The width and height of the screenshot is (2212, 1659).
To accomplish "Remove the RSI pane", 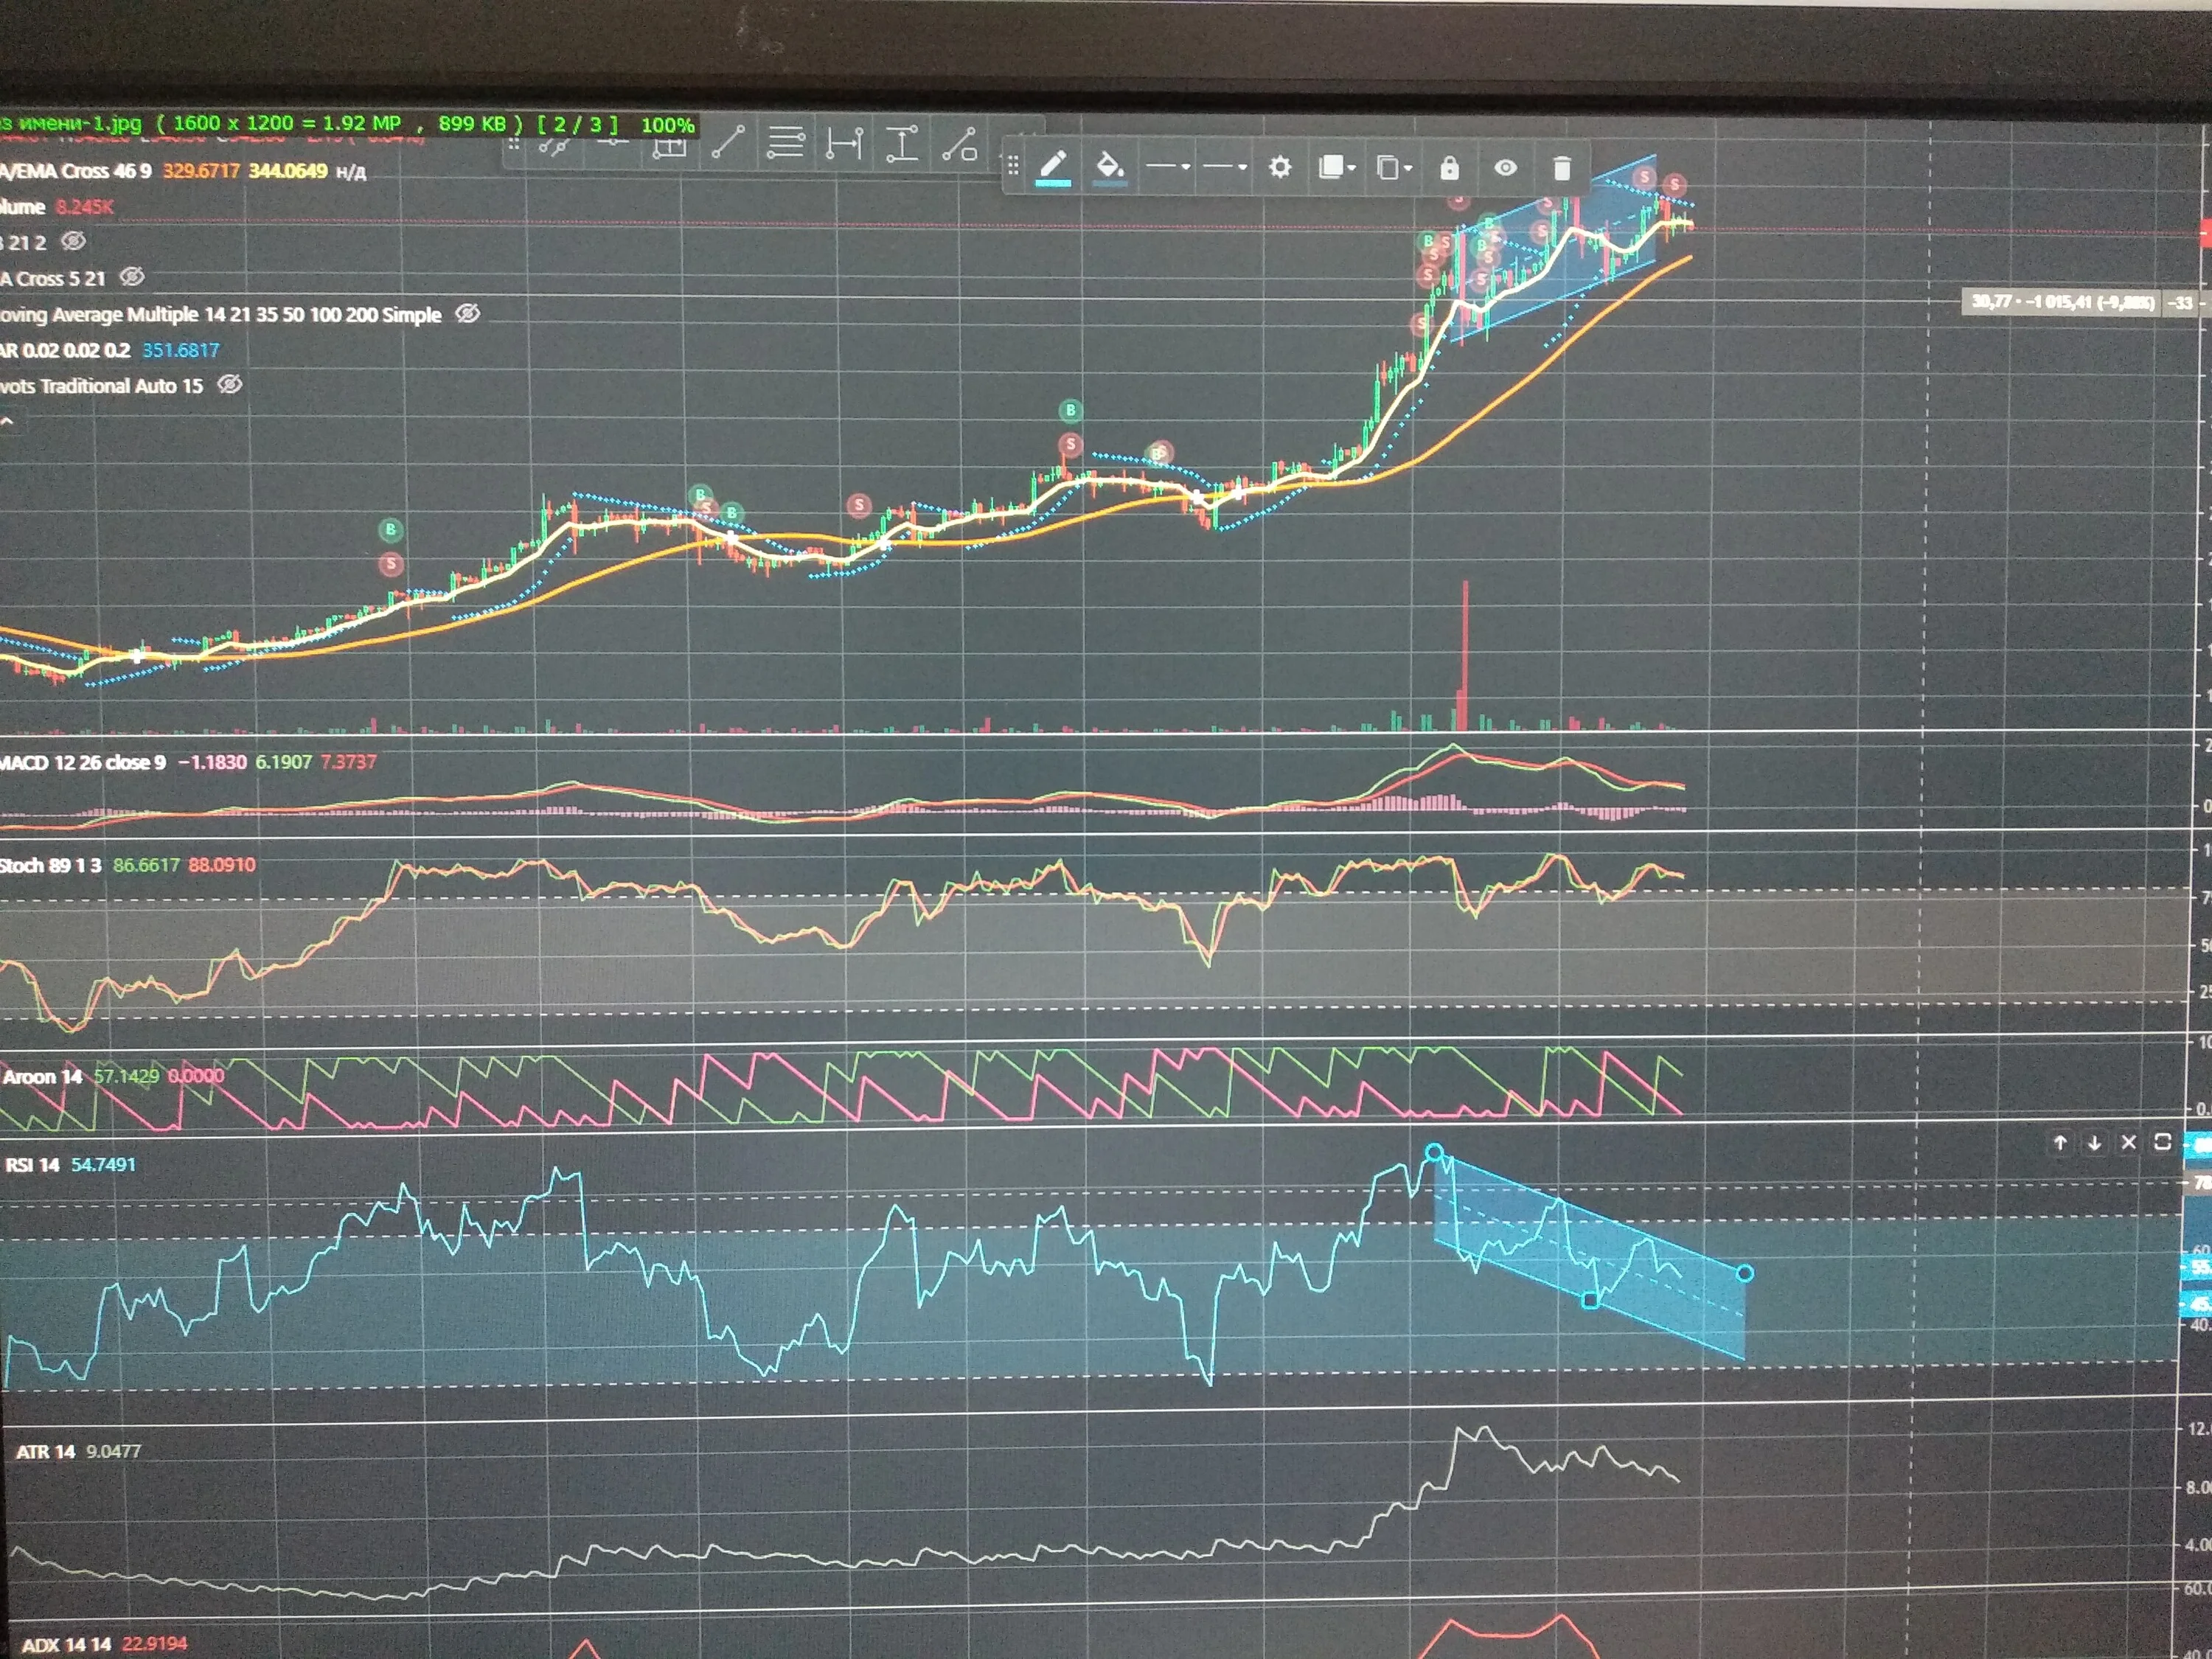I will point(2128,1143).
